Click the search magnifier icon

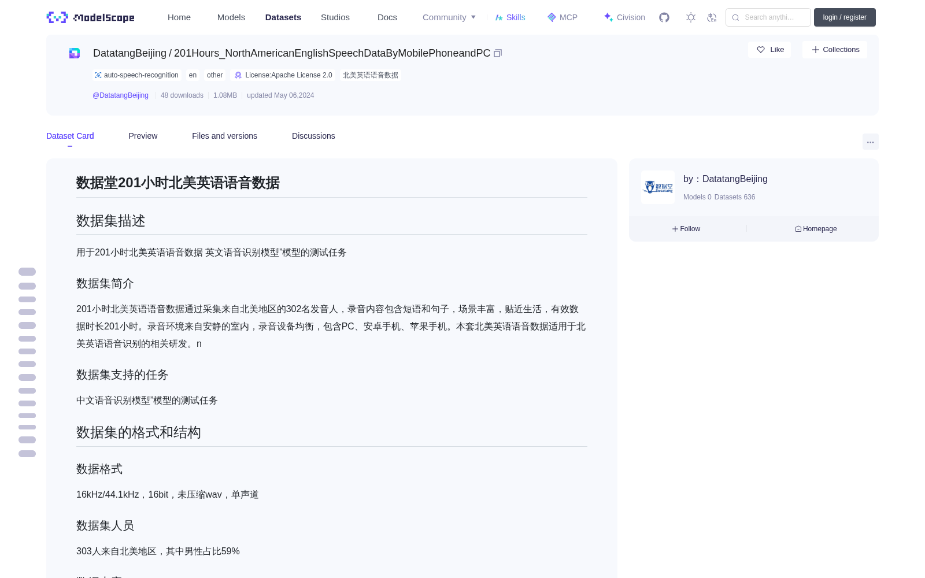(735, 17)
